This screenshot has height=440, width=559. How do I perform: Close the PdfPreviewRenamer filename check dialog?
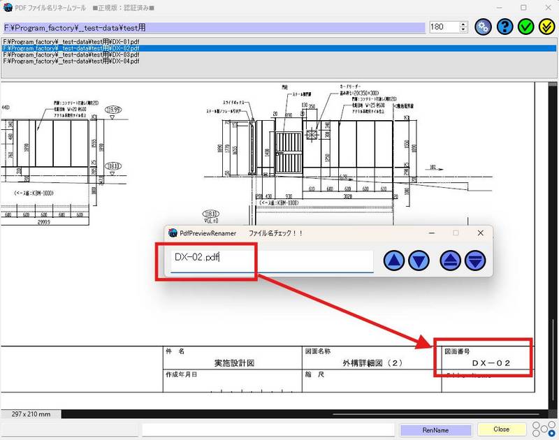pos(480,233)
